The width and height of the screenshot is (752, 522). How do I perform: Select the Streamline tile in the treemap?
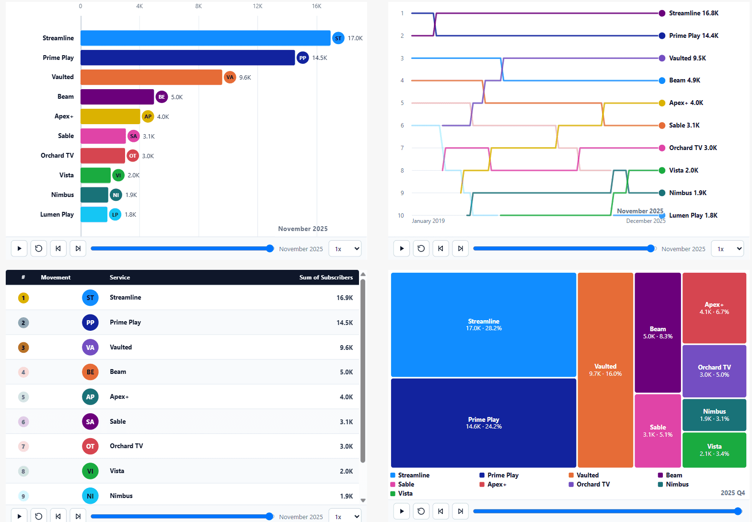(x=484, y=325)
